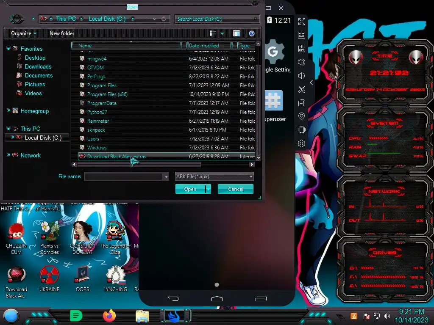The image size is (434, 325).
Task: Open the view options dropdown arrow
Action: point(222,34)
